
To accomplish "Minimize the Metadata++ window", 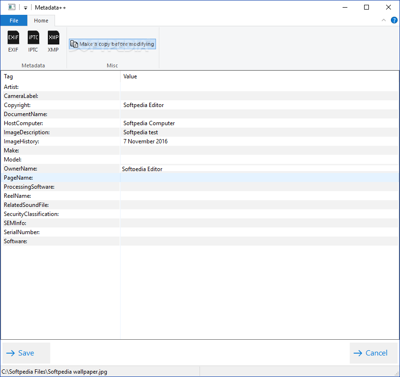I will click(x=345, y=7).
